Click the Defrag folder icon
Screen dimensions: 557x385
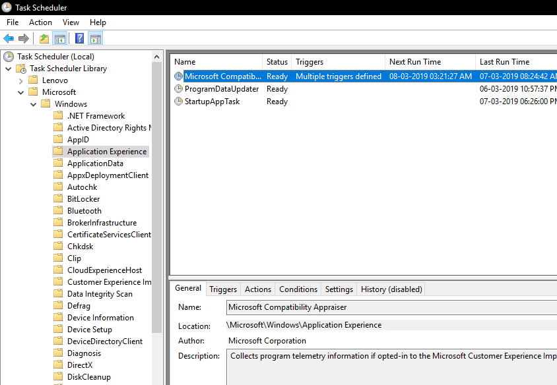tap(58, 305)
